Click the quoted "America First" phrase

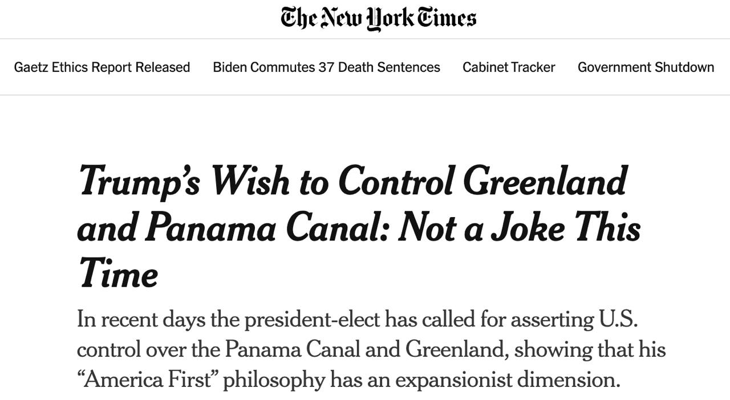point(146,379)
